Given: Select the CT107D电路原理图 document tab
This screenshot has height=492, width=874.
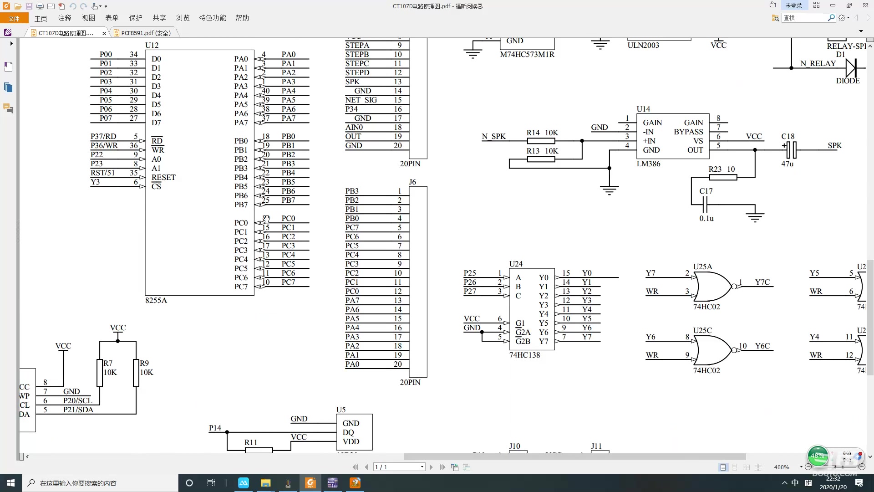Looking at the screenshot, I should [65, 33].
